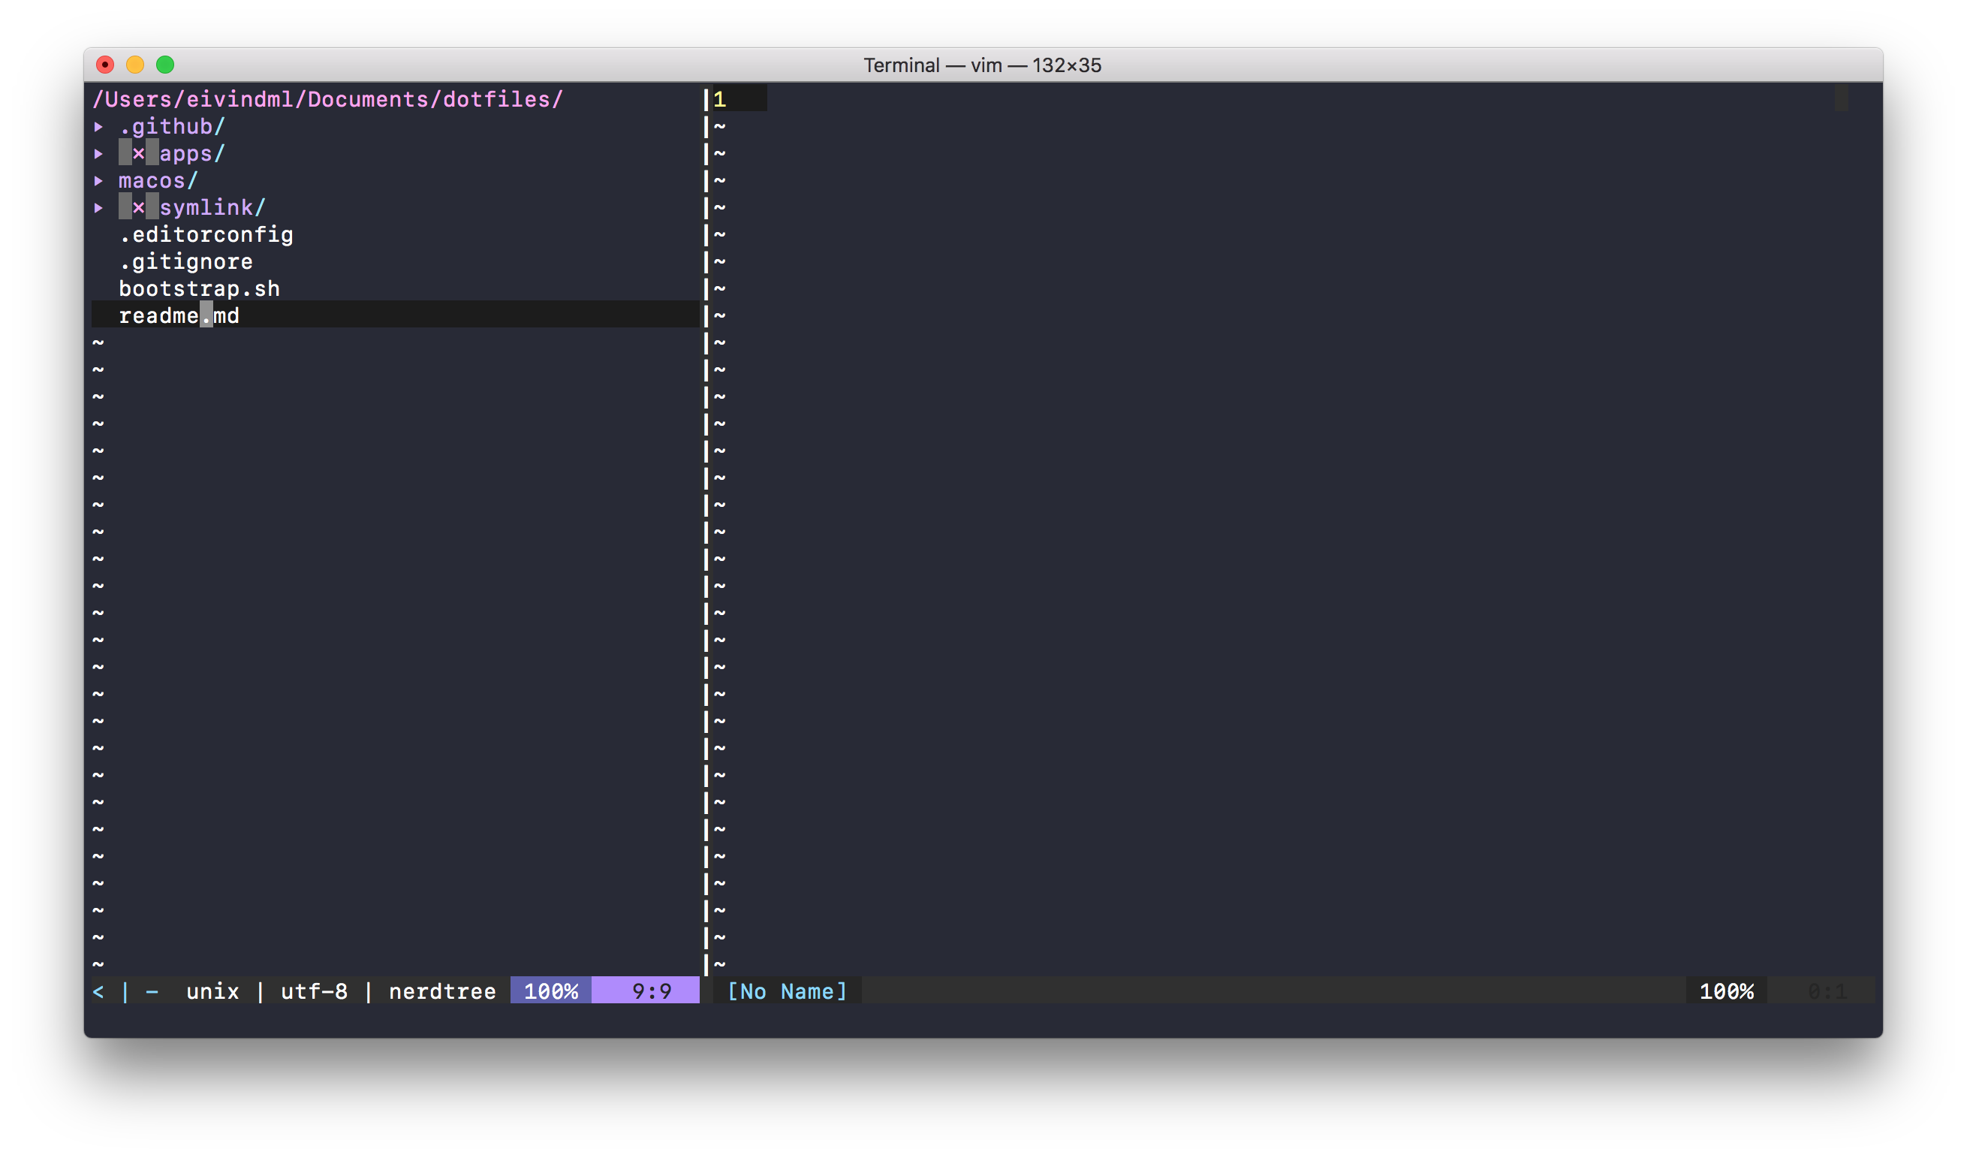Select the symlink/ directory name
Viewport: 1967px width, 1158px height.
pos(212,208)
